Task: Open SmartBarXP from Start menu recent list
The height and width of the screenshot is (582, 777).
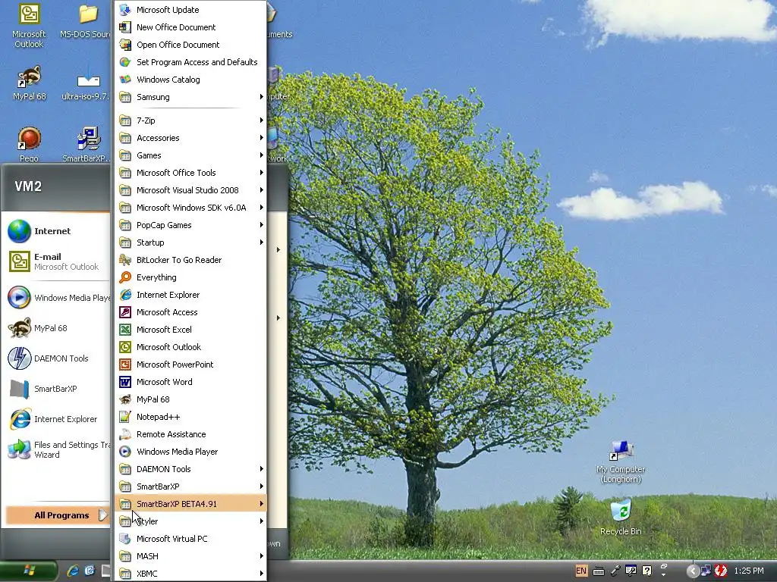Action: [x=57, y=389]
